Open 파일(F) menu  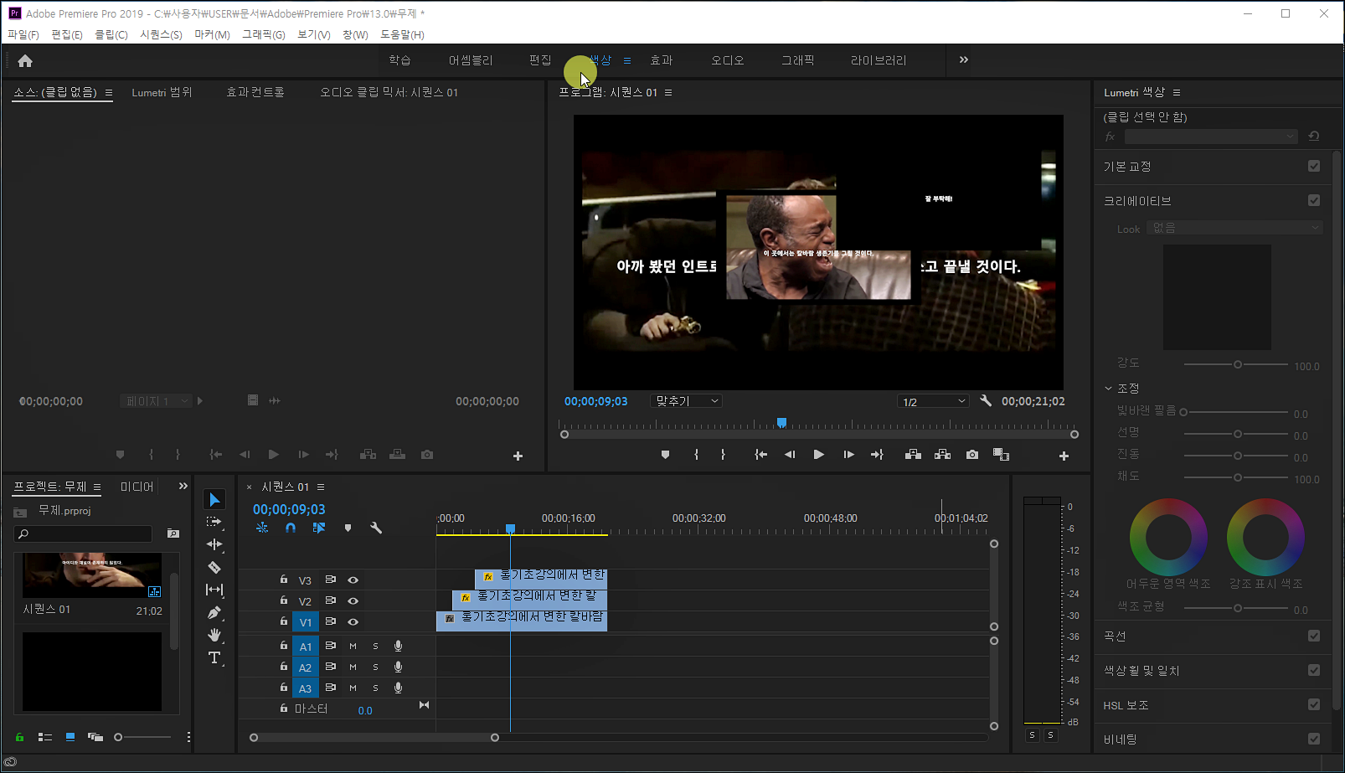(23, 34)
